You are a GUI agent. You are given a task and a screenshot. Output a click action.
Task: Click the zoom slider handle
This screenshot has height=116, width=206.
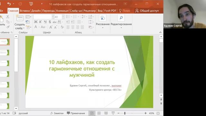point(125,113)
